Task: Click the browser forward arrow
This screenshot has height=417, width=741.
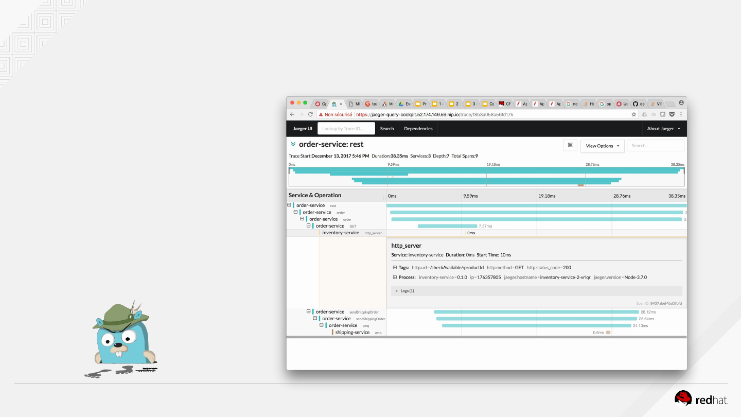Action: (x=301, y=114)
